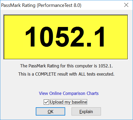Click the sentence stating the PassMark Rating
This screenshot has height=120, width=133.
(x=66, y=66)
